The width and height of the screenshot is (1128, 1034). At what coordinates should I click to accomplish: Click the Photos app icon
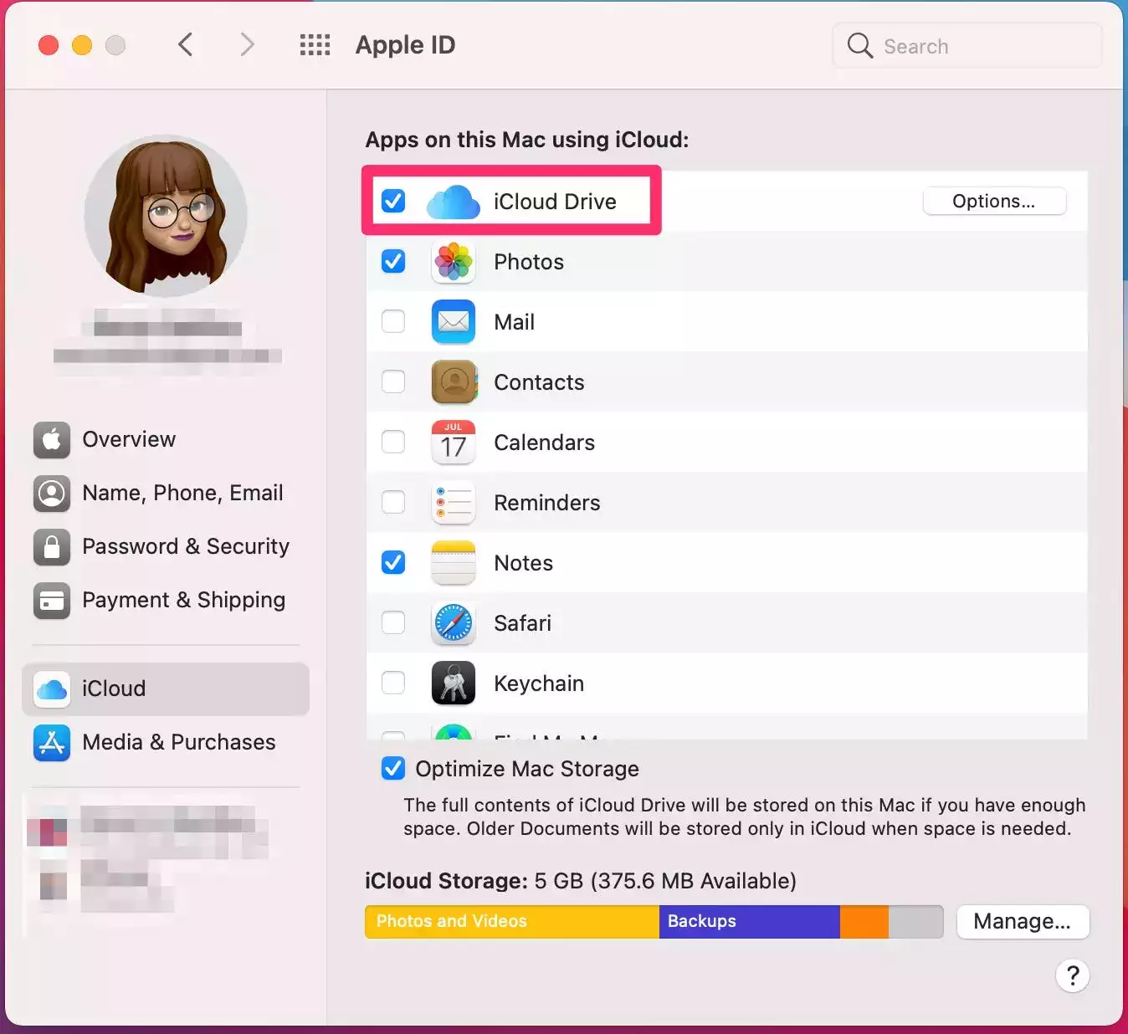[453, 262]
